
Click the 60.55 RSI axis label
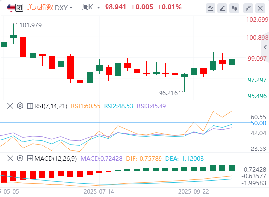(x=258, y=117)
